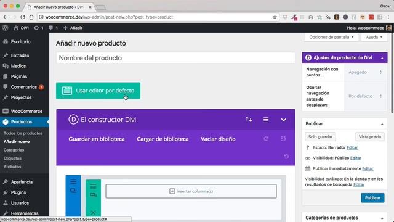The height and width of the screenshot is (222, 394).
Task: Click Vaciar diseño
Action: [x=218, y=139]
